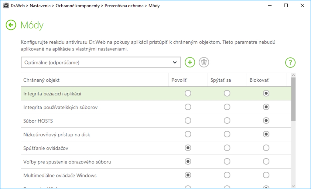Click the green plus add-mode icon

(x=190, y=62)
